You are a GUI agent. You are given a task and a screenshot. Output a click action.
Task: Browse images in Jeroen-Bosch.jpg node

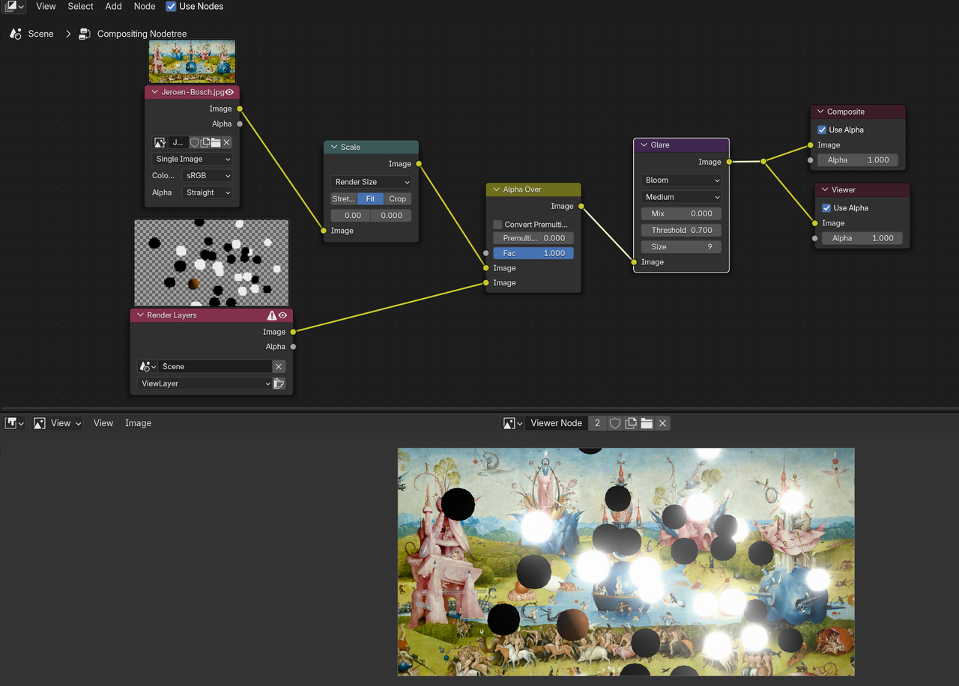click(x=160, y=142)
